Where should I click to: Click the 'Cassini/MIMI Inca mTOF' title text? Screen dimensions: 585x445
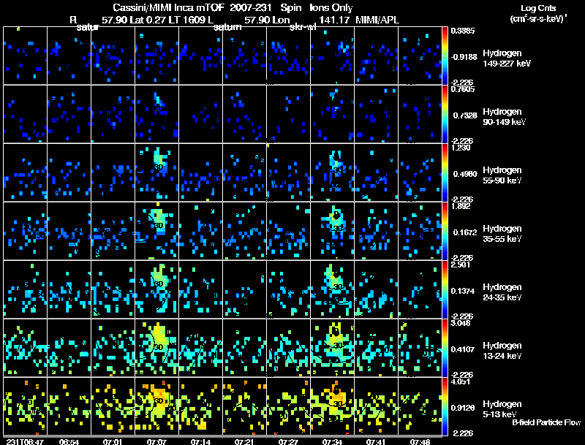pos(169,8)
